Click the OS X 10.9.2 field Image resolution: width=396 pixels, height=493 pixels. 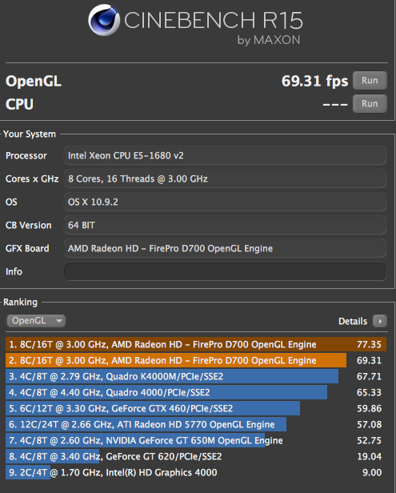tap(225, 202)
